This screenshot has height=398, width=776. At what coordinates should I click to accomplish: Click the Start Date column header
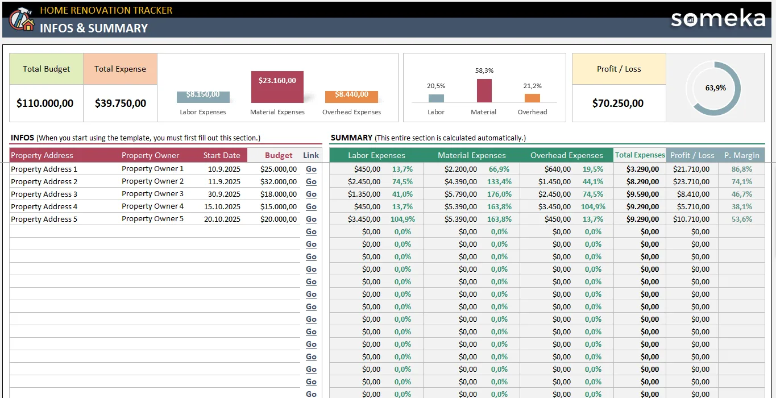pyautogui.click(x=222, y=155)
